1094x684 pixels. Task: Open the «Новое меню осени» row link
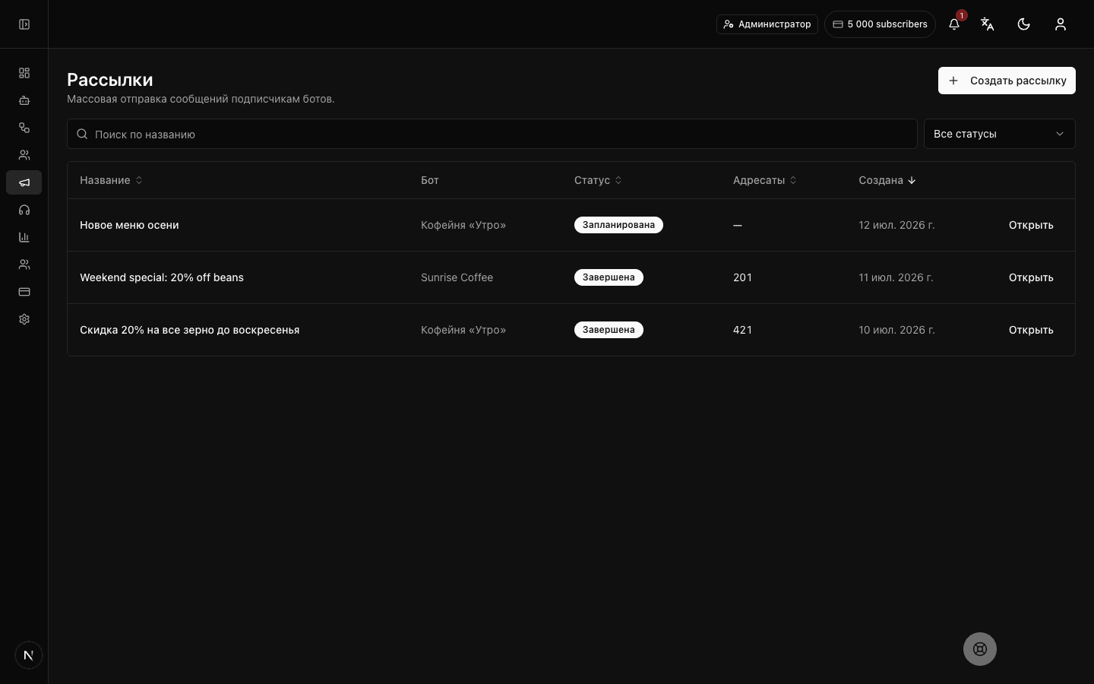point(1031,225)
